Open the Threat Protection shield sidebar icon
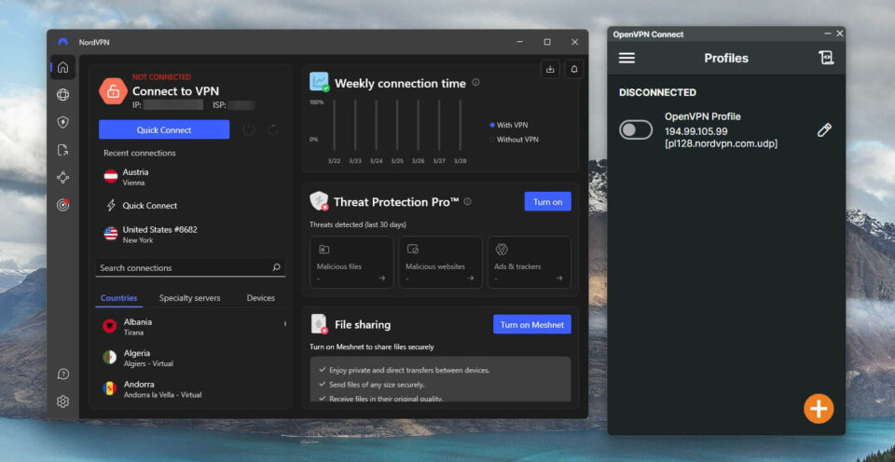Image resolution: width=895 pixels, height=462 pixels. [62, 122]
